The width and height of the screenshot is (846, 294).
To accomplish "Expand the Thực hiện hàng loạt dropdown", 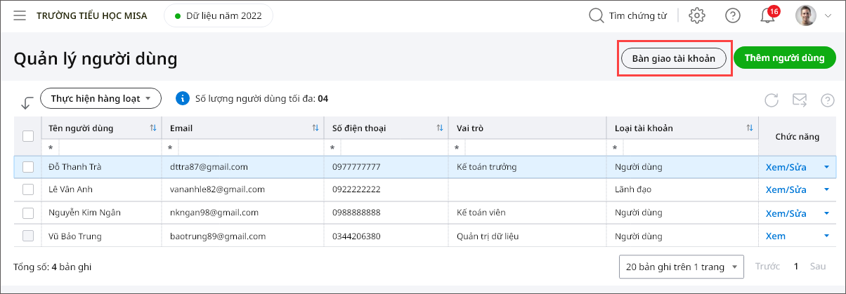I will coord(100,98).
